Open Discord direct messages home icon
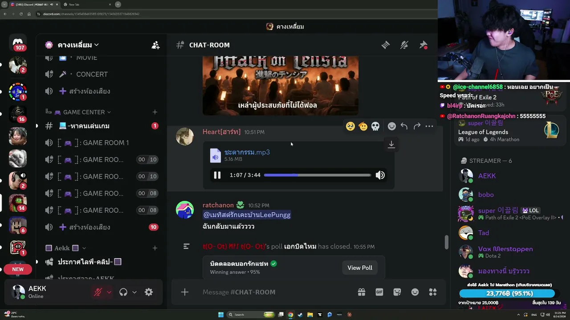570x320 pixels. (18, 43)
